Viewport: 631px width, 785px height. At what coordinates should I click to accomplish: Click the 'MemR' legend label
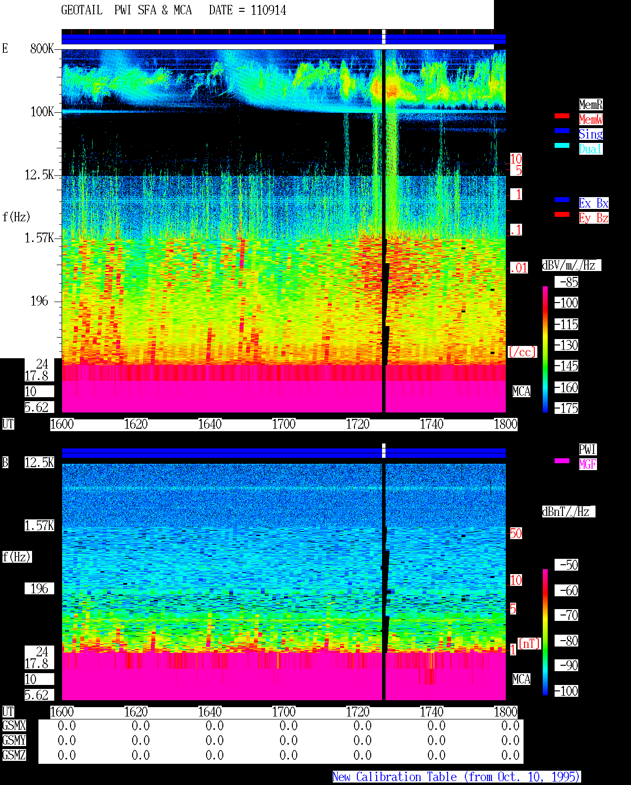591,104
